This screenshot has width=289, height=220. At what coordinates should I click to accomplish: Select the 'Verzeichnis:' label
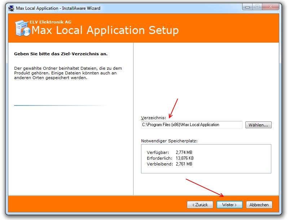(x=154, y=118)
